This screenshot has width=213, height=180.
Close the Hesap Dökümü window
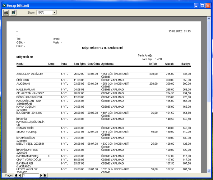tap(208, 6)
